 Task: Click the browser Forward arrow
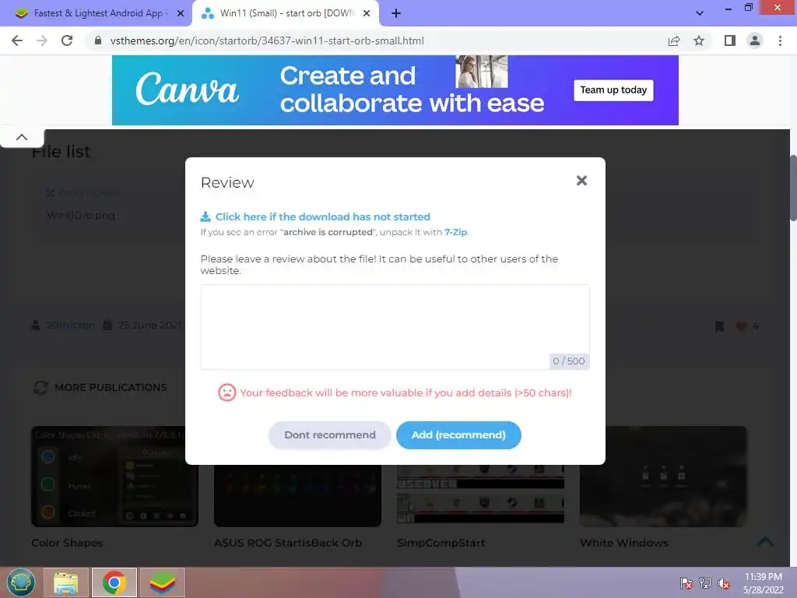42,40
